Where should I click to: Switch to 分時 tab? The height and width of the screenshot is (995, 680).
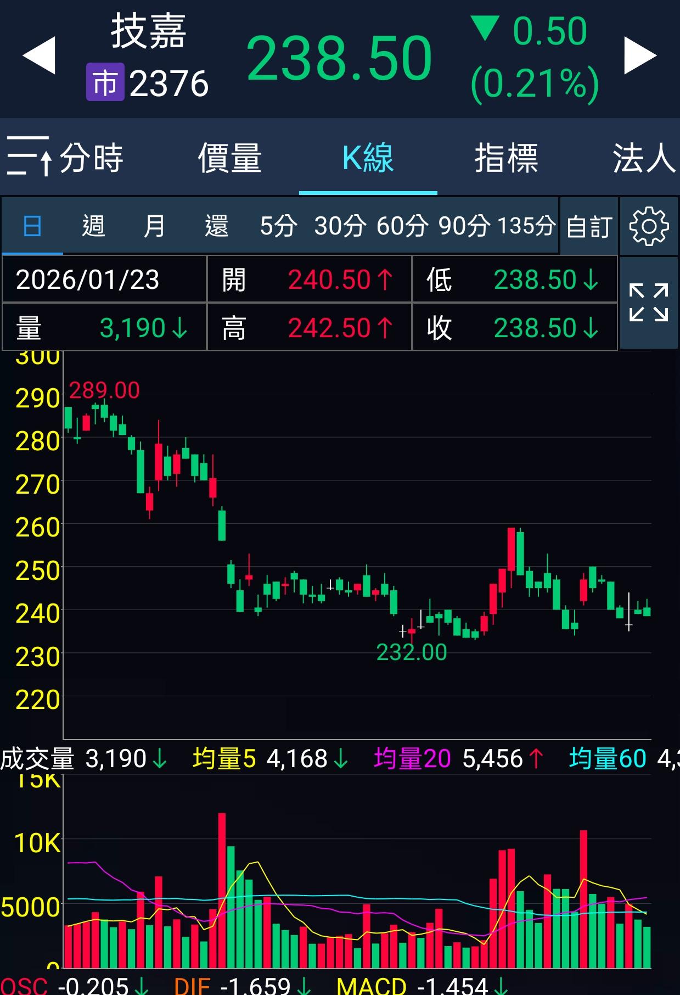[x=92, y=158]
